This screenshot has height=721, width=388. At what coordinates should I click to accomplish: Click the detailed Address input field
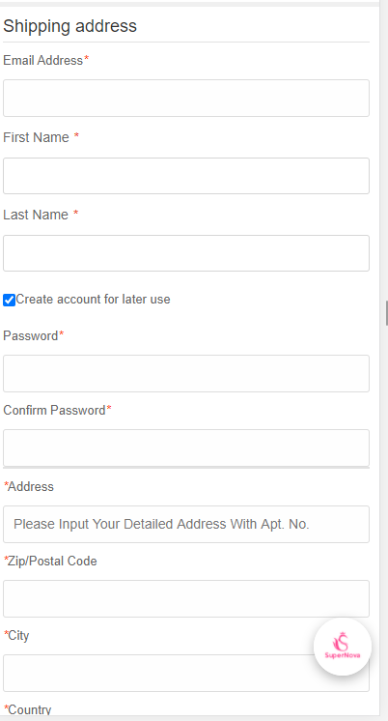(186, 524)
